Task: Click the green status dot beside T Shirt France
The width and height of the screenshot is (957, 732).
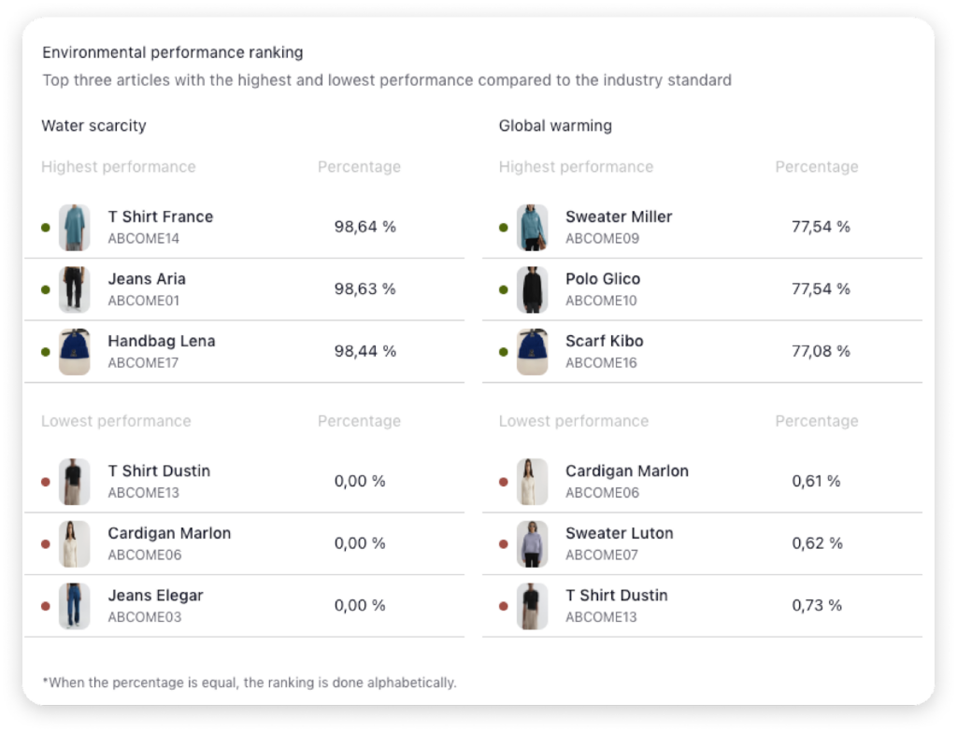Action: [46, 228]
